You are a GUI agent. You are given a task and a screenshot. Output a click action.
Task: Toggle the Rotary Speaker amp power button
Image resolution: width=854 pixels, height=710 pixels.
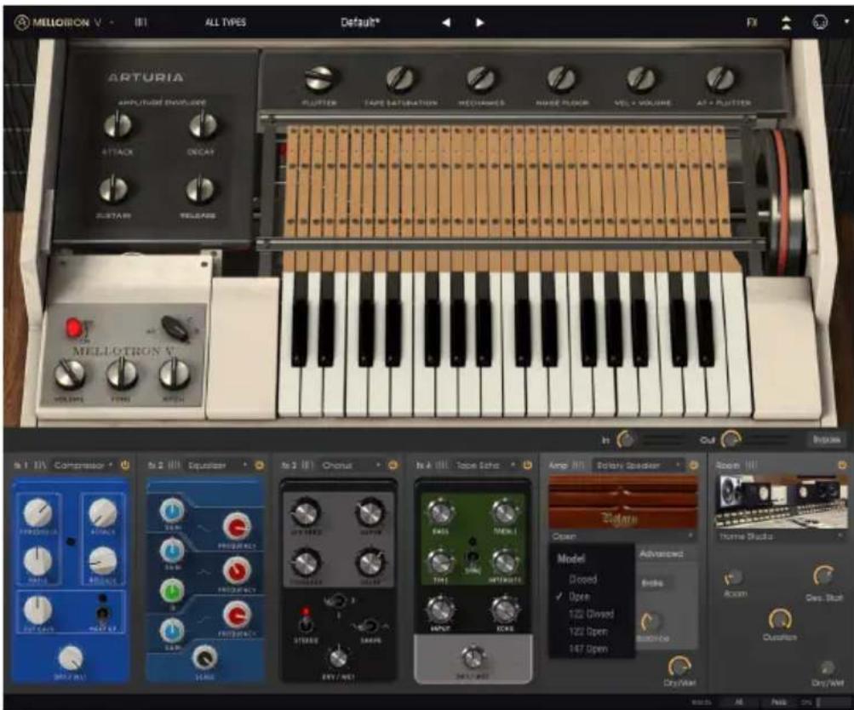pos(693,465)
